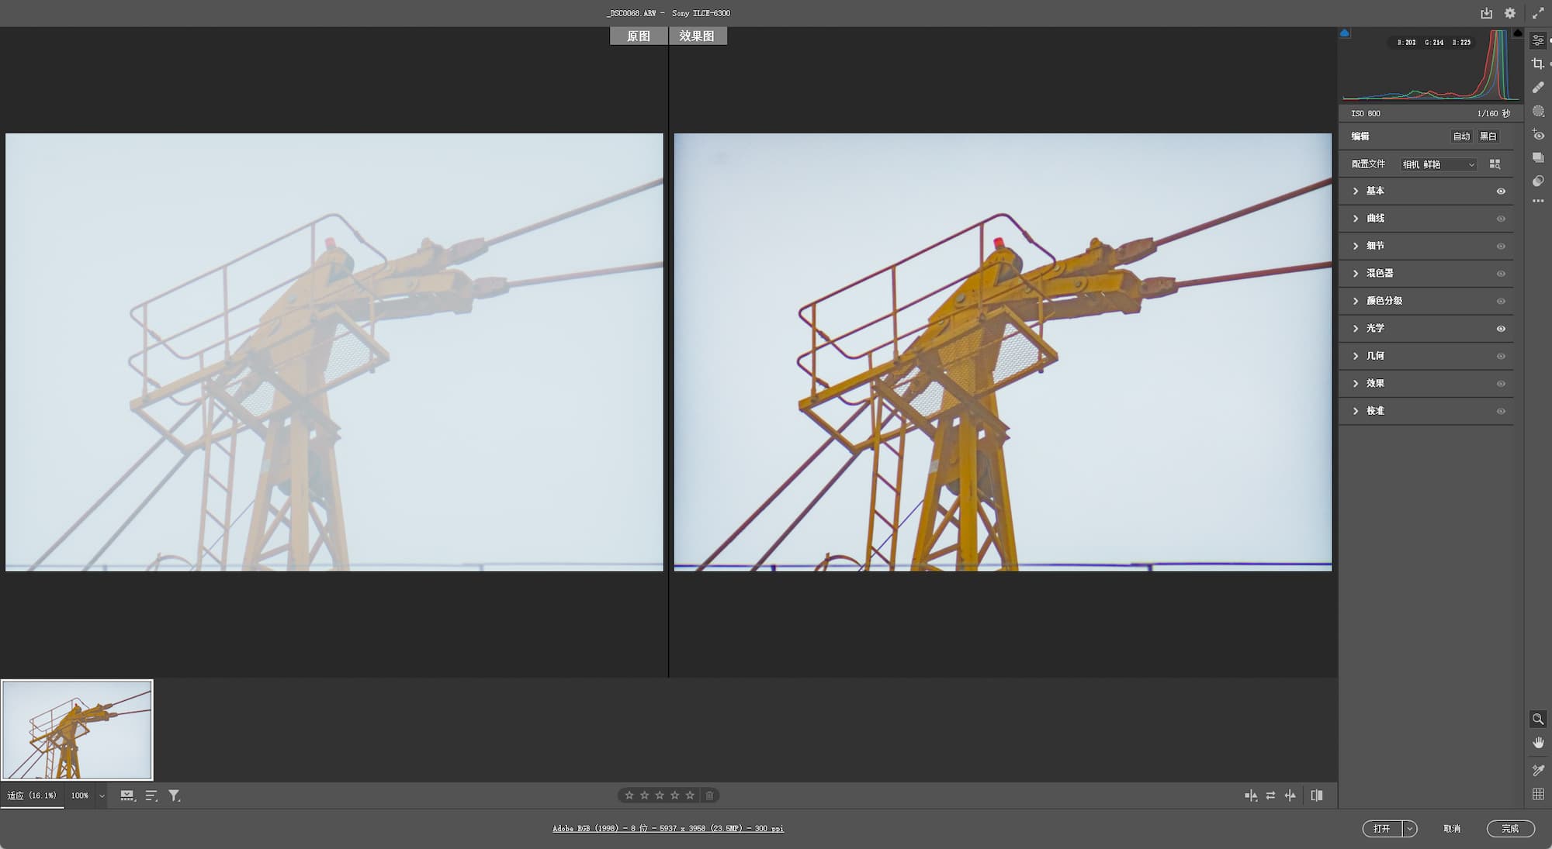The image size is (1552, 849).
Task: Toggle visibility of 基本 panel edits
Action: [x=1501, y=192]
